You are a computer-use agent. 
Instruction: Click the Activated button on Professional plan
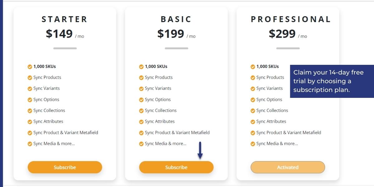[x=288, y=167]
